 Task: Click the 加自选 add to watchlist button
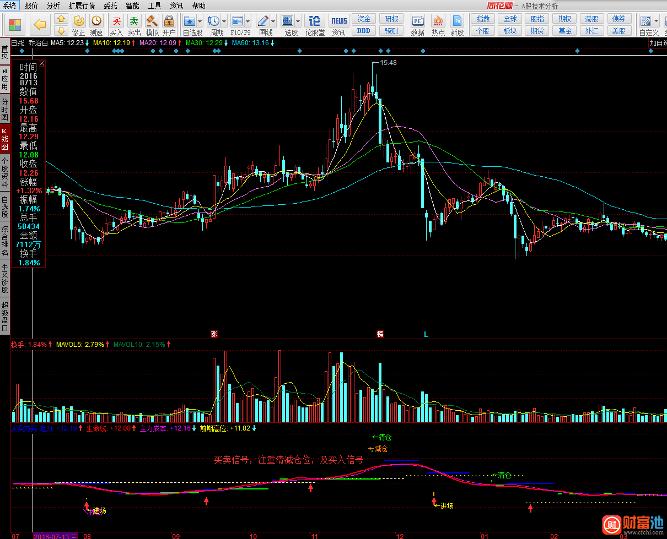click(x=658, y=43)
